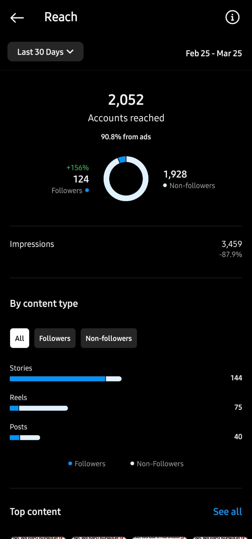Image resolution: width=252 pixels, height=539 pixels.
Task: Click the reach donut chart
Action: tap(126, 179)
